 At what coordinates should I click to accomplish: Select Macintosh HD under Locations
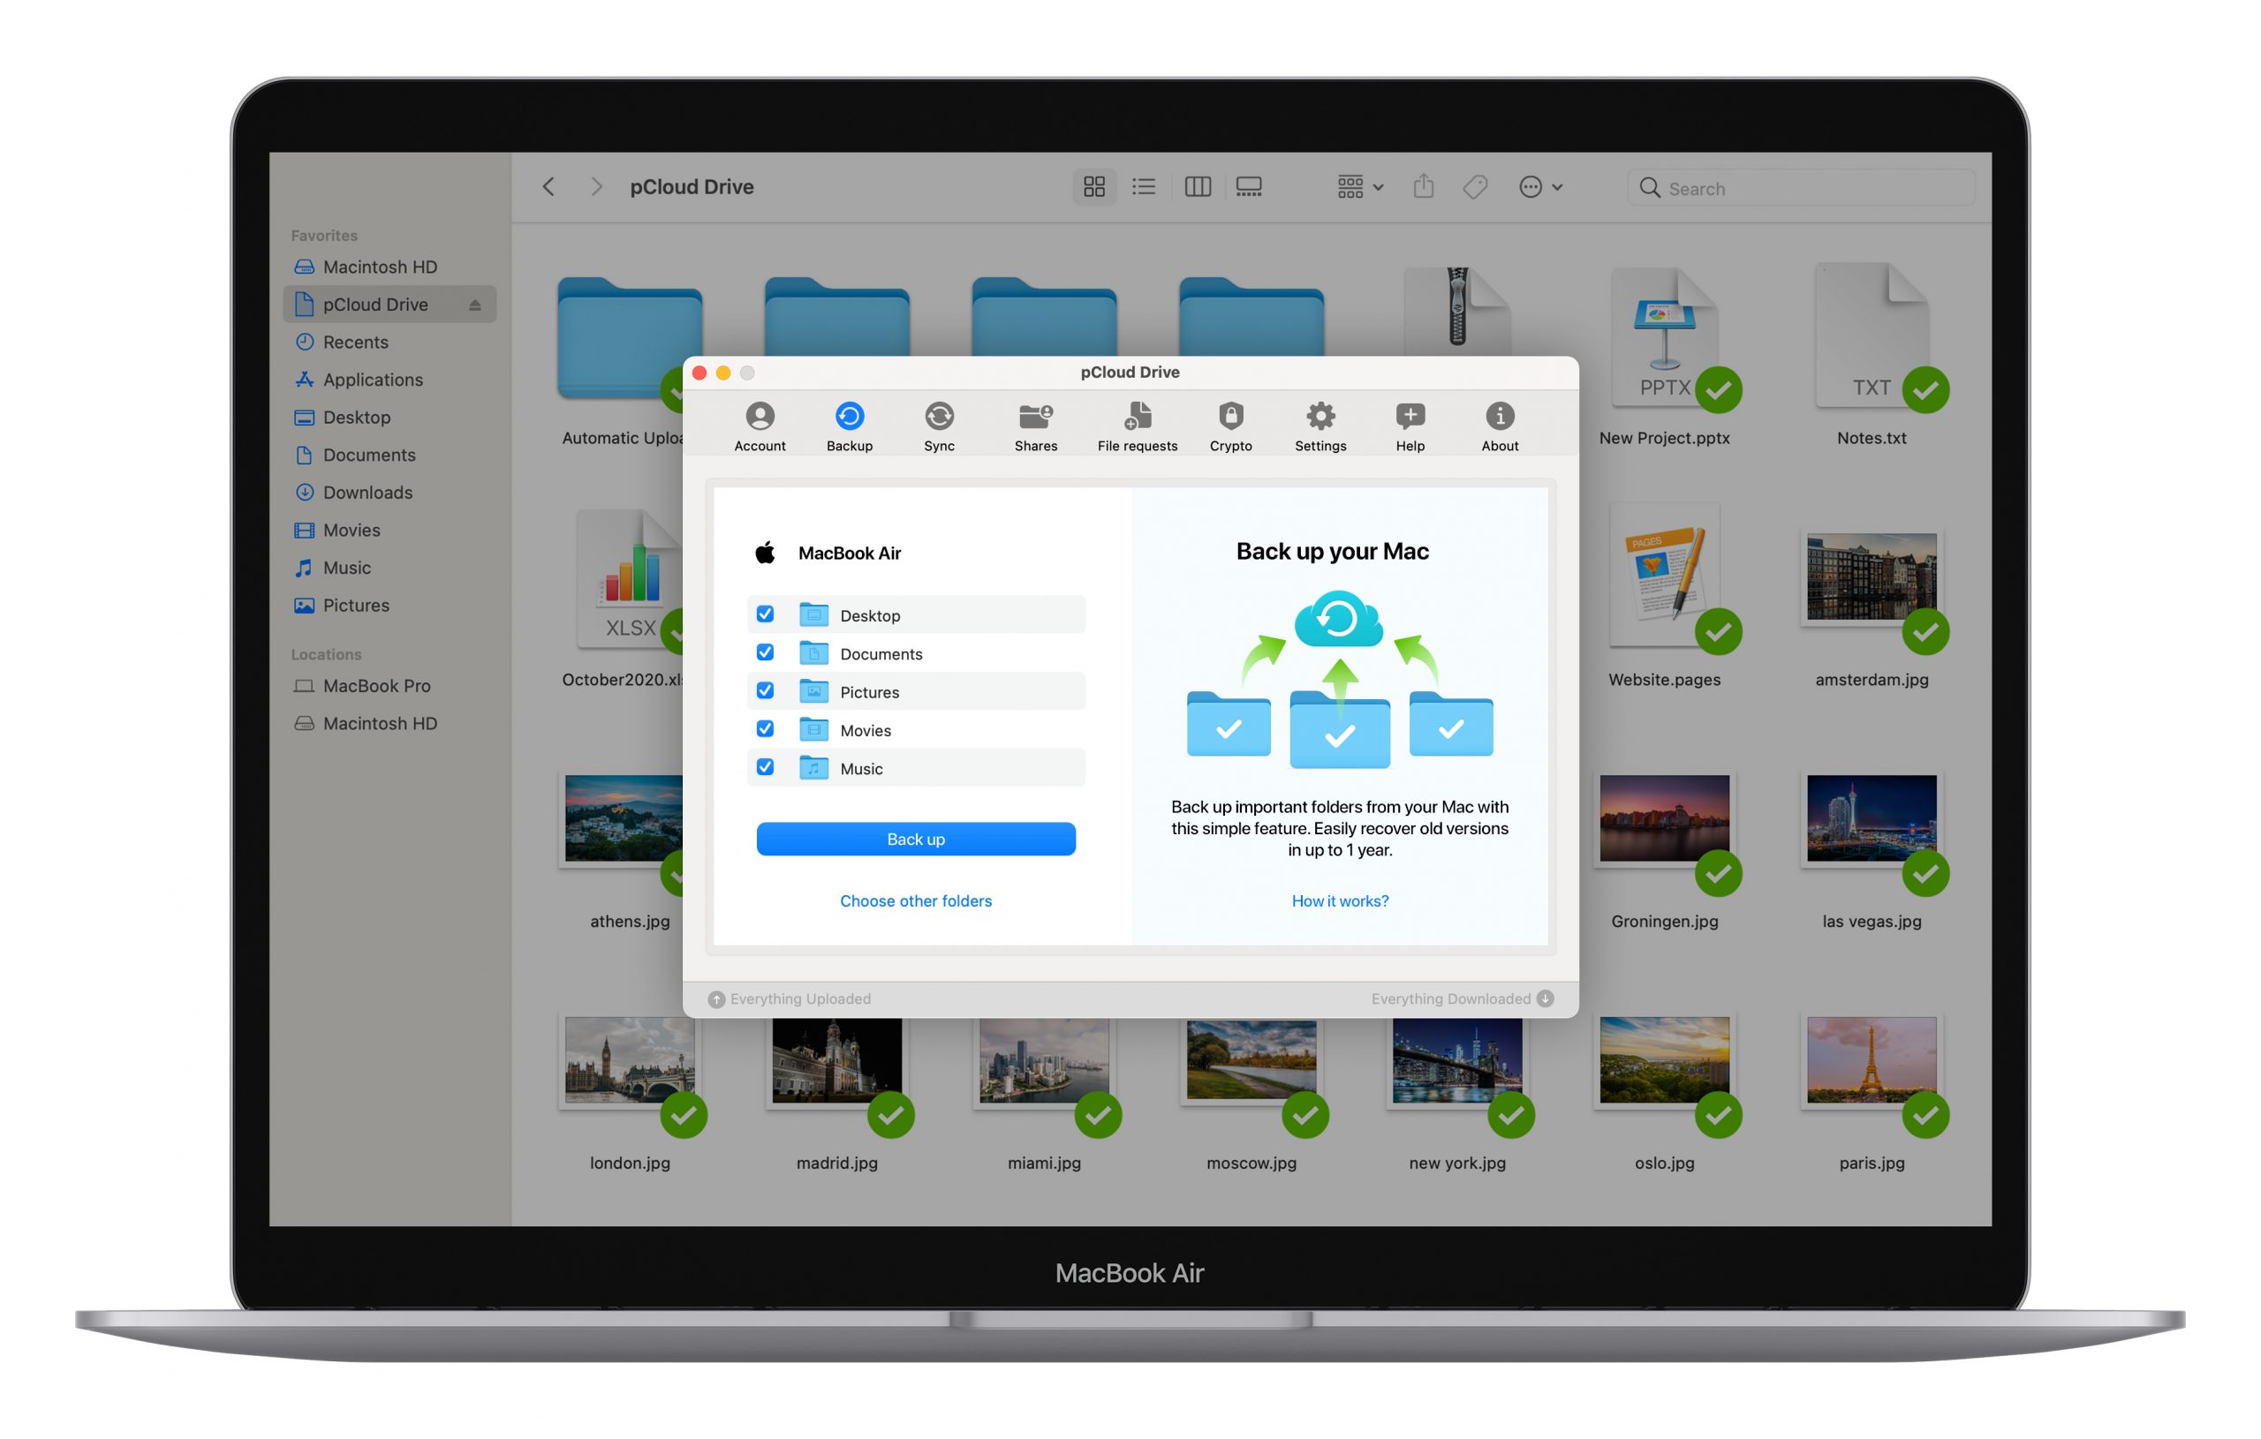click(382, 723)
